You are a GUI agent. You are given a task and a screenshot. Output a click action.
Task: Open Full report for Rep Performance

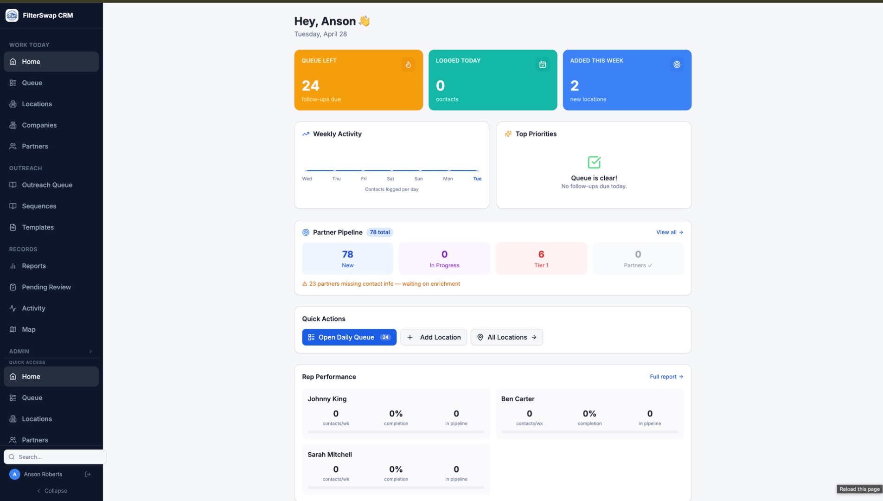(666, 377)
